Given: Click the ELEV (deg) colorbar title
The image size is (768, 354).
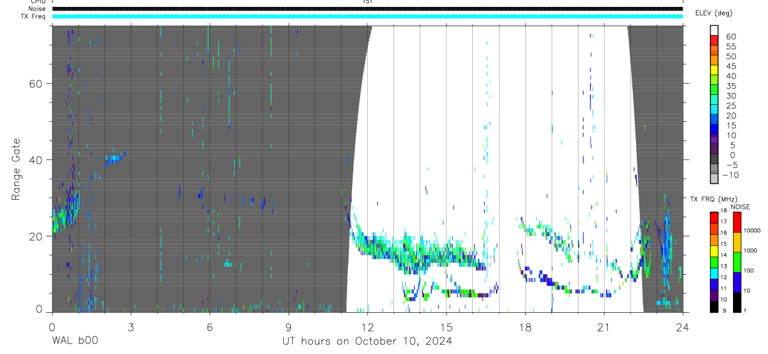Looking at the screenshot, I should pyautogui.click(x=714, y=13).
